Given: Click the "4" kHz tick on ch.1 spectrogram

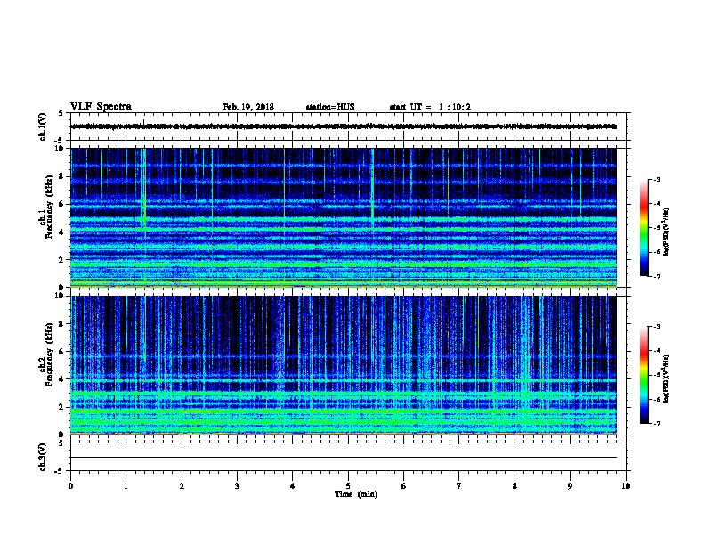Looking at the screenshot, I should click(61, 232).
